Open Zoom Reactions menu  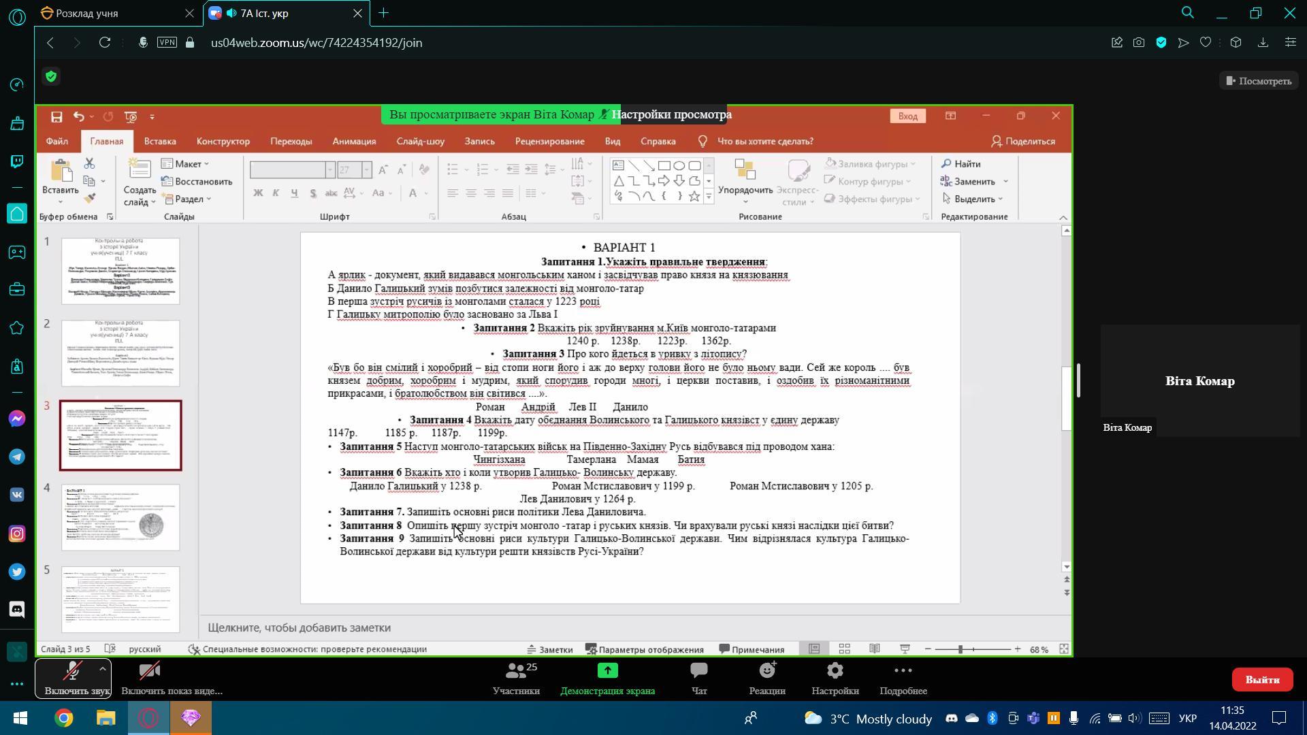tap(767, 679)
